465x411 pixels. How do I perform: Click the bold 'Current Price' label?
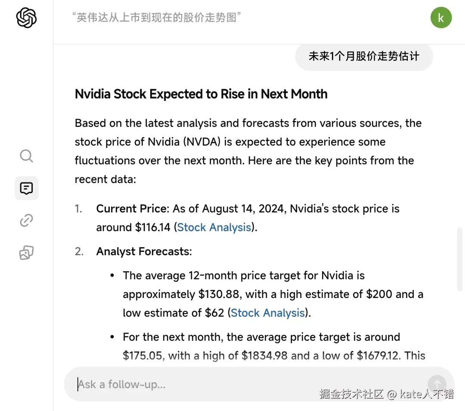131,209
